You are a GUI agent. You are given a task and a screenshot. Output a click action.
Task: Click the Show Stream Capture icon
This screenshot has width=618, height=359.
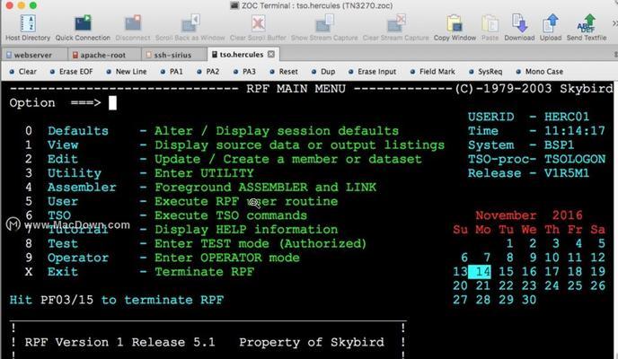324,23
